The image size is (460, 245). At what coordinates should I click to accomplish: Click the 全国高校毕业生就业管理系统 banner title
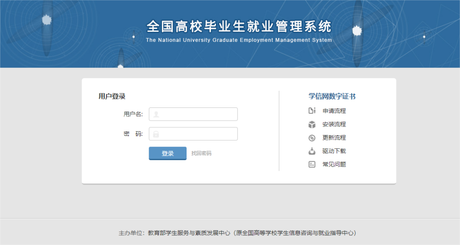[239, 27]
